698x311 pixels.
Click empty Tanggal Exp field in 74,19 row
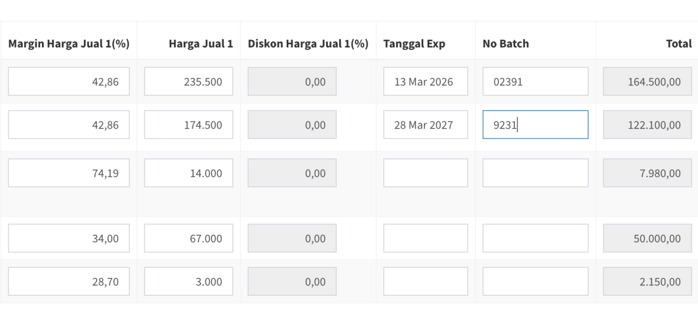pos(425,173)
